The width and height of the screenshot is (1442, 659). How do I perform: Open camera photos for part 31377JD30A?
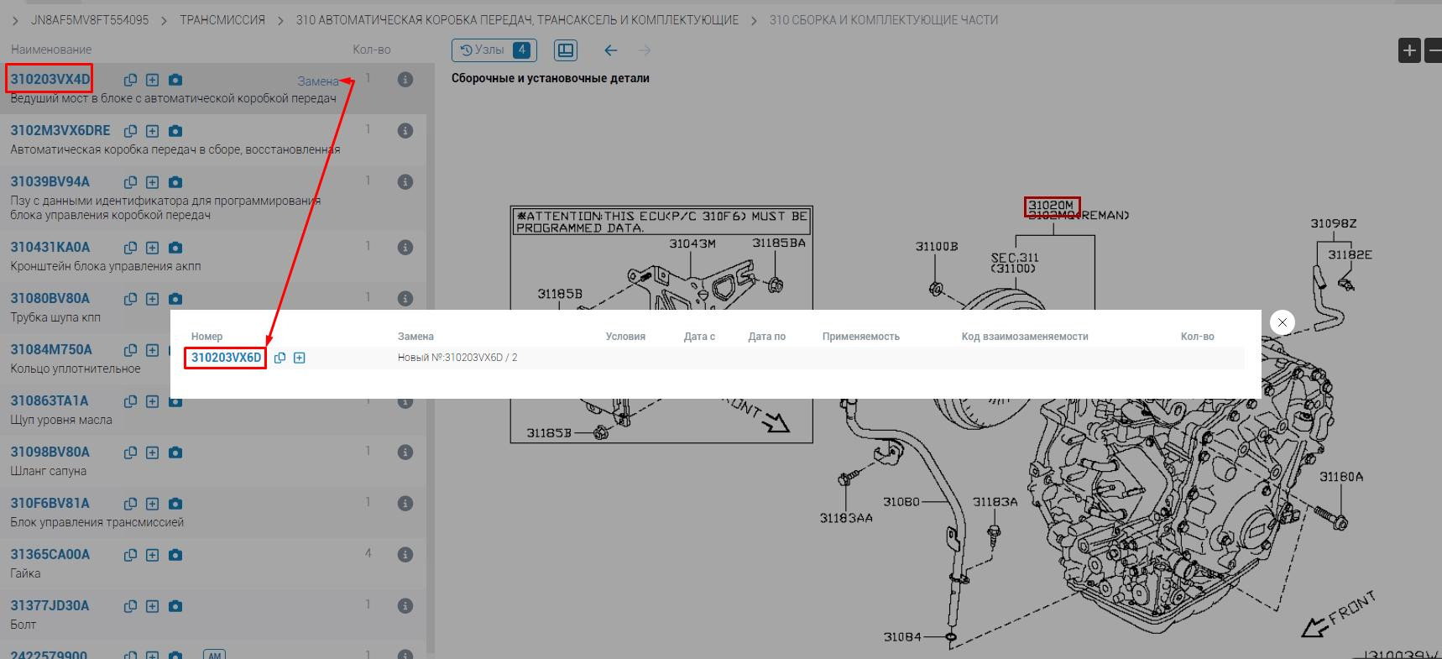pyautogui.click(x=175, y=606)
